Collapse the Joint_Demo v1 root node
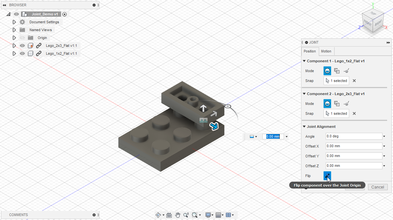Viewport: 393px width, 220px height. [9, 14]
